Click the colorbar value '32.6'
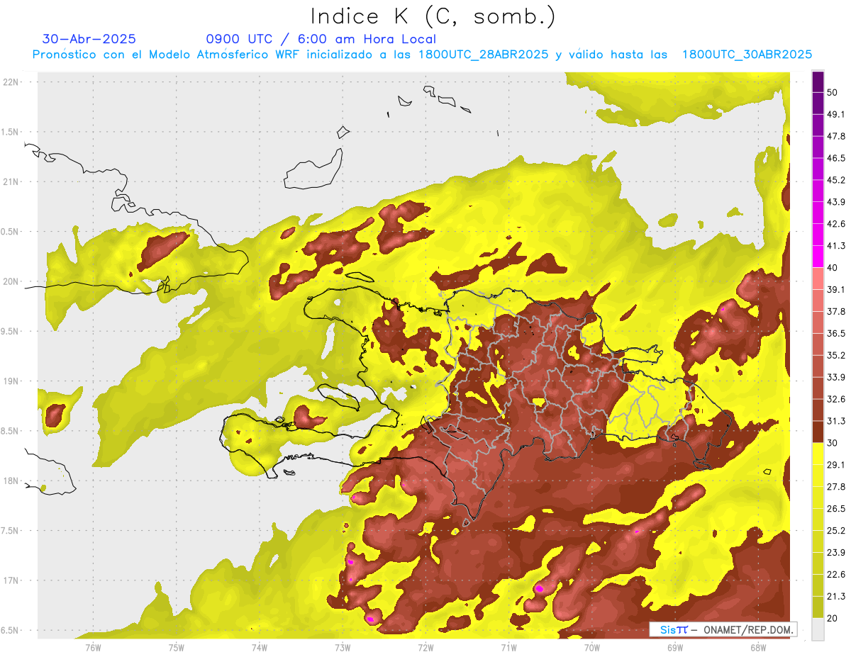851x657 pixels. point(835,399)
